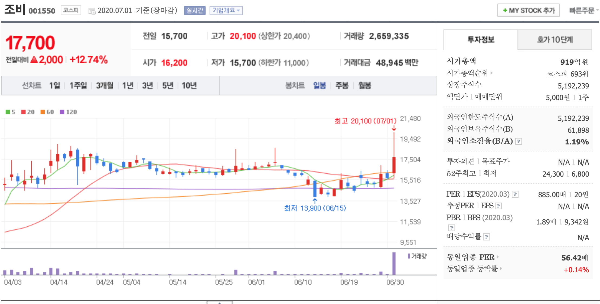
Task: Click the red 20-day moving average legend swatch
Action: tap(24, 112)
